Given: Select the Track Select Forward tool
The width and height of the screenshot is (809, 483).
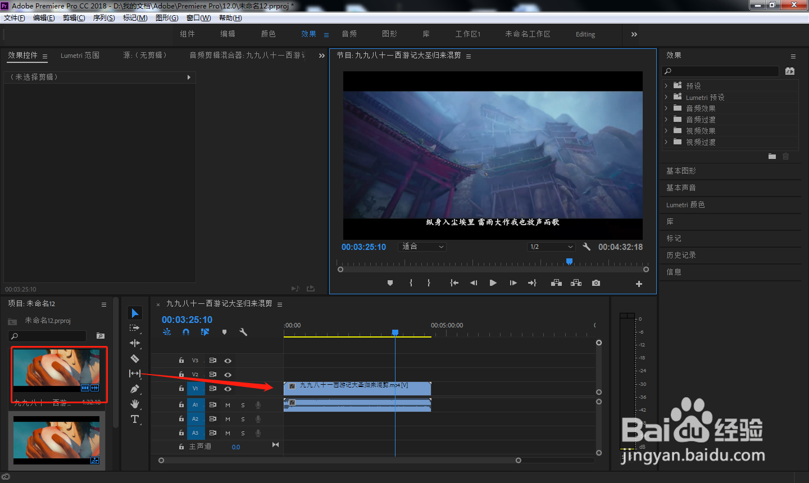Looking at the screenshot, I should (134, 328).
